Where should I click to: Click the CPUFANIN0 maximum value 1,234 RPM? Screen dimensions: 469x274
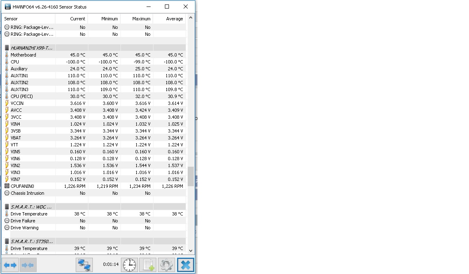[140, 186]
